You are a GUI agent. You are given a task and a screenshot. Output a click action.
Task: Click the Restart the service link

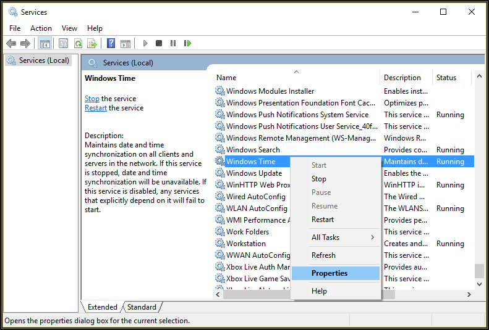click(96, 108)
